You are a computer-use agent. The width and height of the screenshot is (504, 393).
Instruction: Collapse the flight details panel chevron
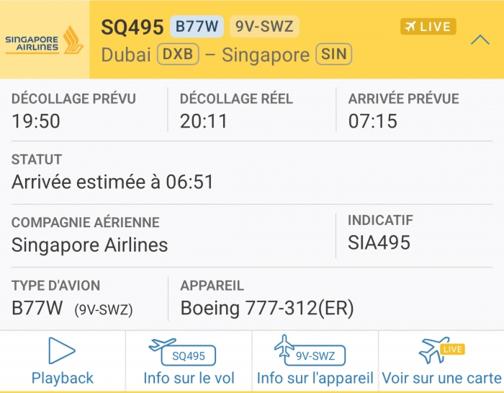480,40
